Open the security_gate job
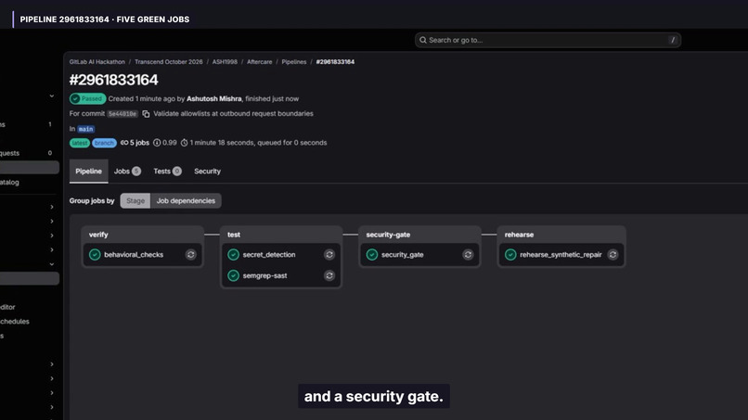 [x=402, y=255]
